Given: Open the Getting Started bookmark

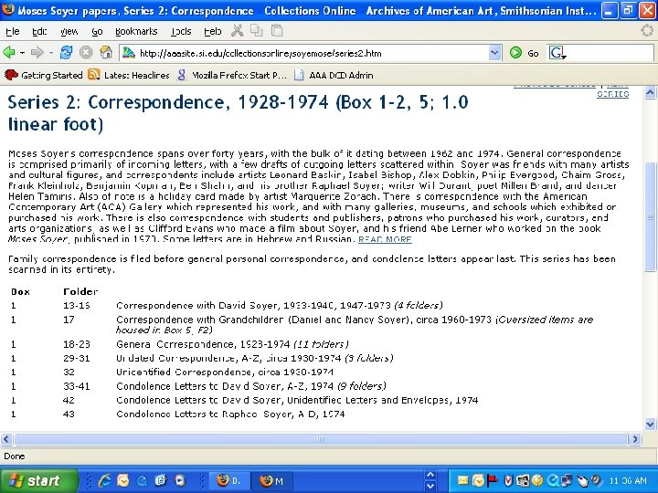Looking at the screenshot, I should [x=44, y=75].
